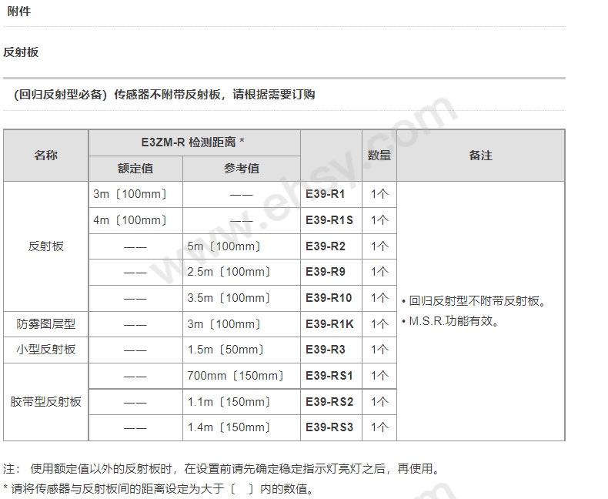Click the E39-R10 model number
This screenshot has height=499, width=608.
[329, 298]
